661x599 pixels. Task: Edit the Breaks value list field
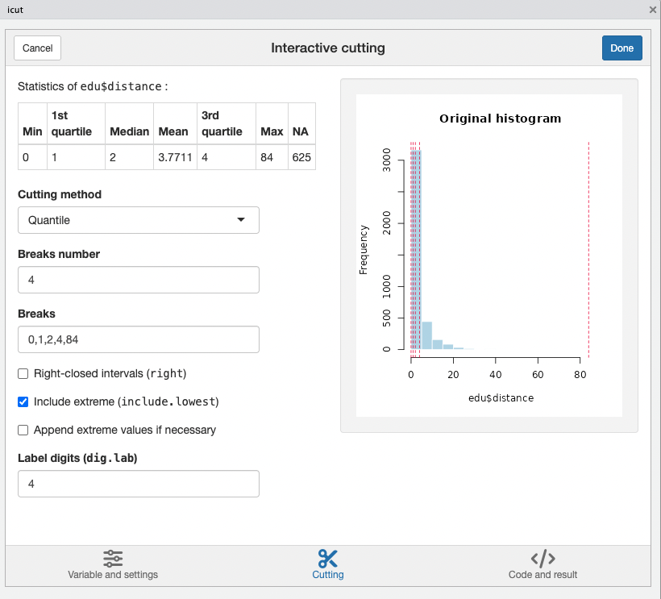[x=138, y=339]
